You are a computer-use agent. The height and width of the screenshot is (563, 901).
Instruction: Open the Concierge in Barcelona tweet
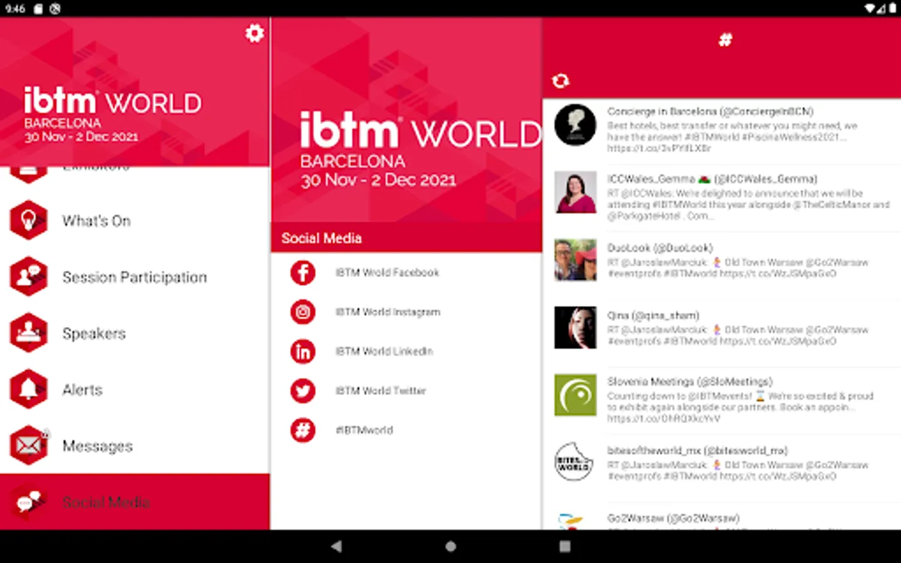[x=722, y=130]
